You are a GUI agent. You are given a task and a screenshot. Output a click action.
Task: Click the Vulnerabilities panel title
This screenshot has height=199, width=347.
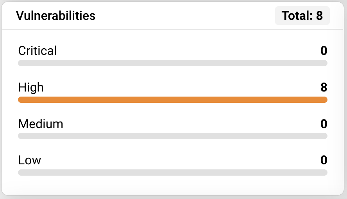tap(55, 16)
